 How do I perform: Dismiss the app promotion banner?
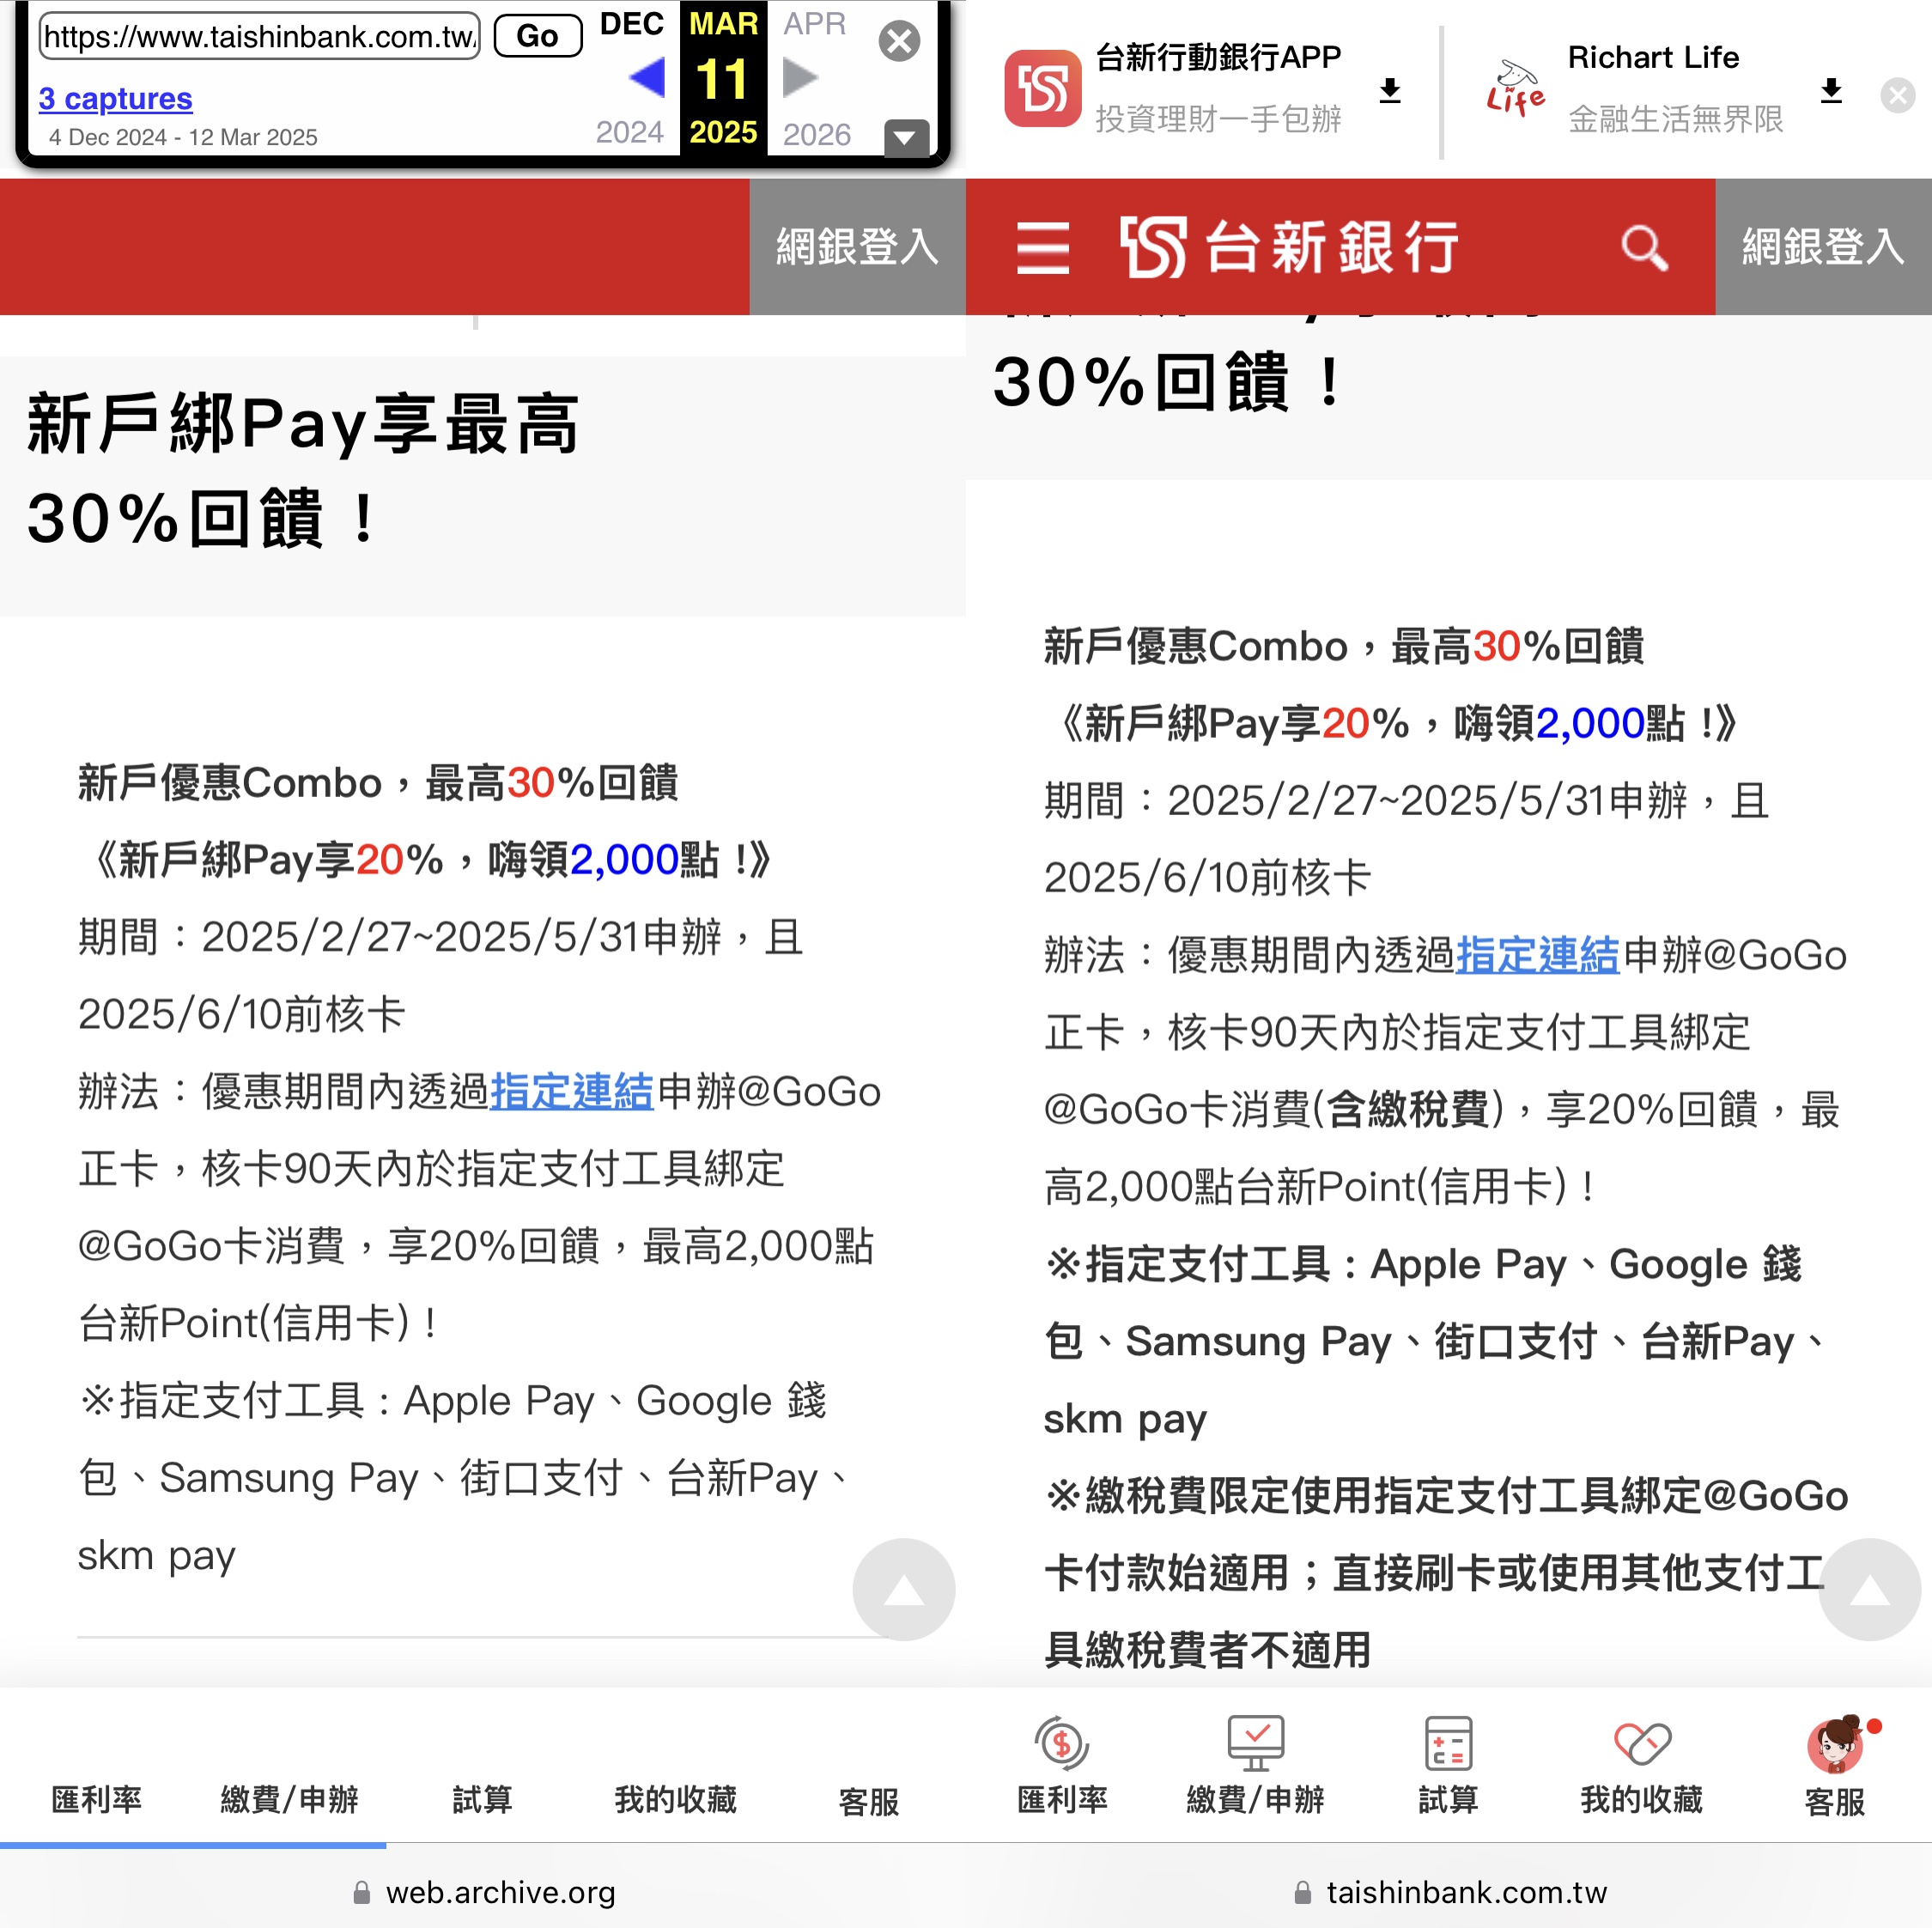(x=1897, y=96)
